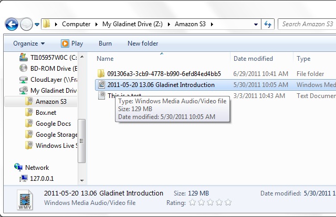
Task: Select the 127.0.0.1 network computer
Action: pos(42,179)
